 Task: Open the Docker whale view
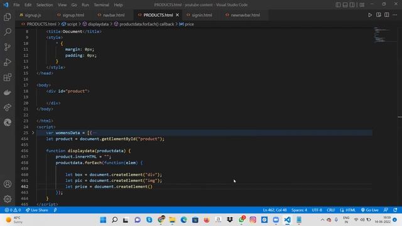(8, 92)
